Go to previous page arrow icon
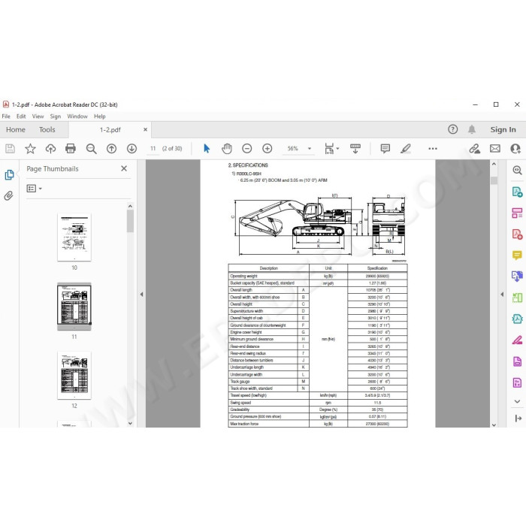 coord(111,148)
